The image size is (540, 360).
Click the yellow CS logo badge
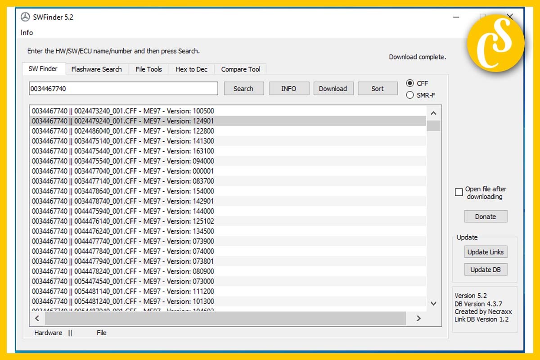click(495, 43)
